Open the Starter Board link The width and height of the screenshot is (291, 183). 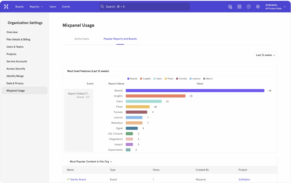(78, 179)
